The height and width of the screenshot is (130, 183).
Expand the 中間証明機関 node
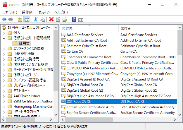coord(4,54)
